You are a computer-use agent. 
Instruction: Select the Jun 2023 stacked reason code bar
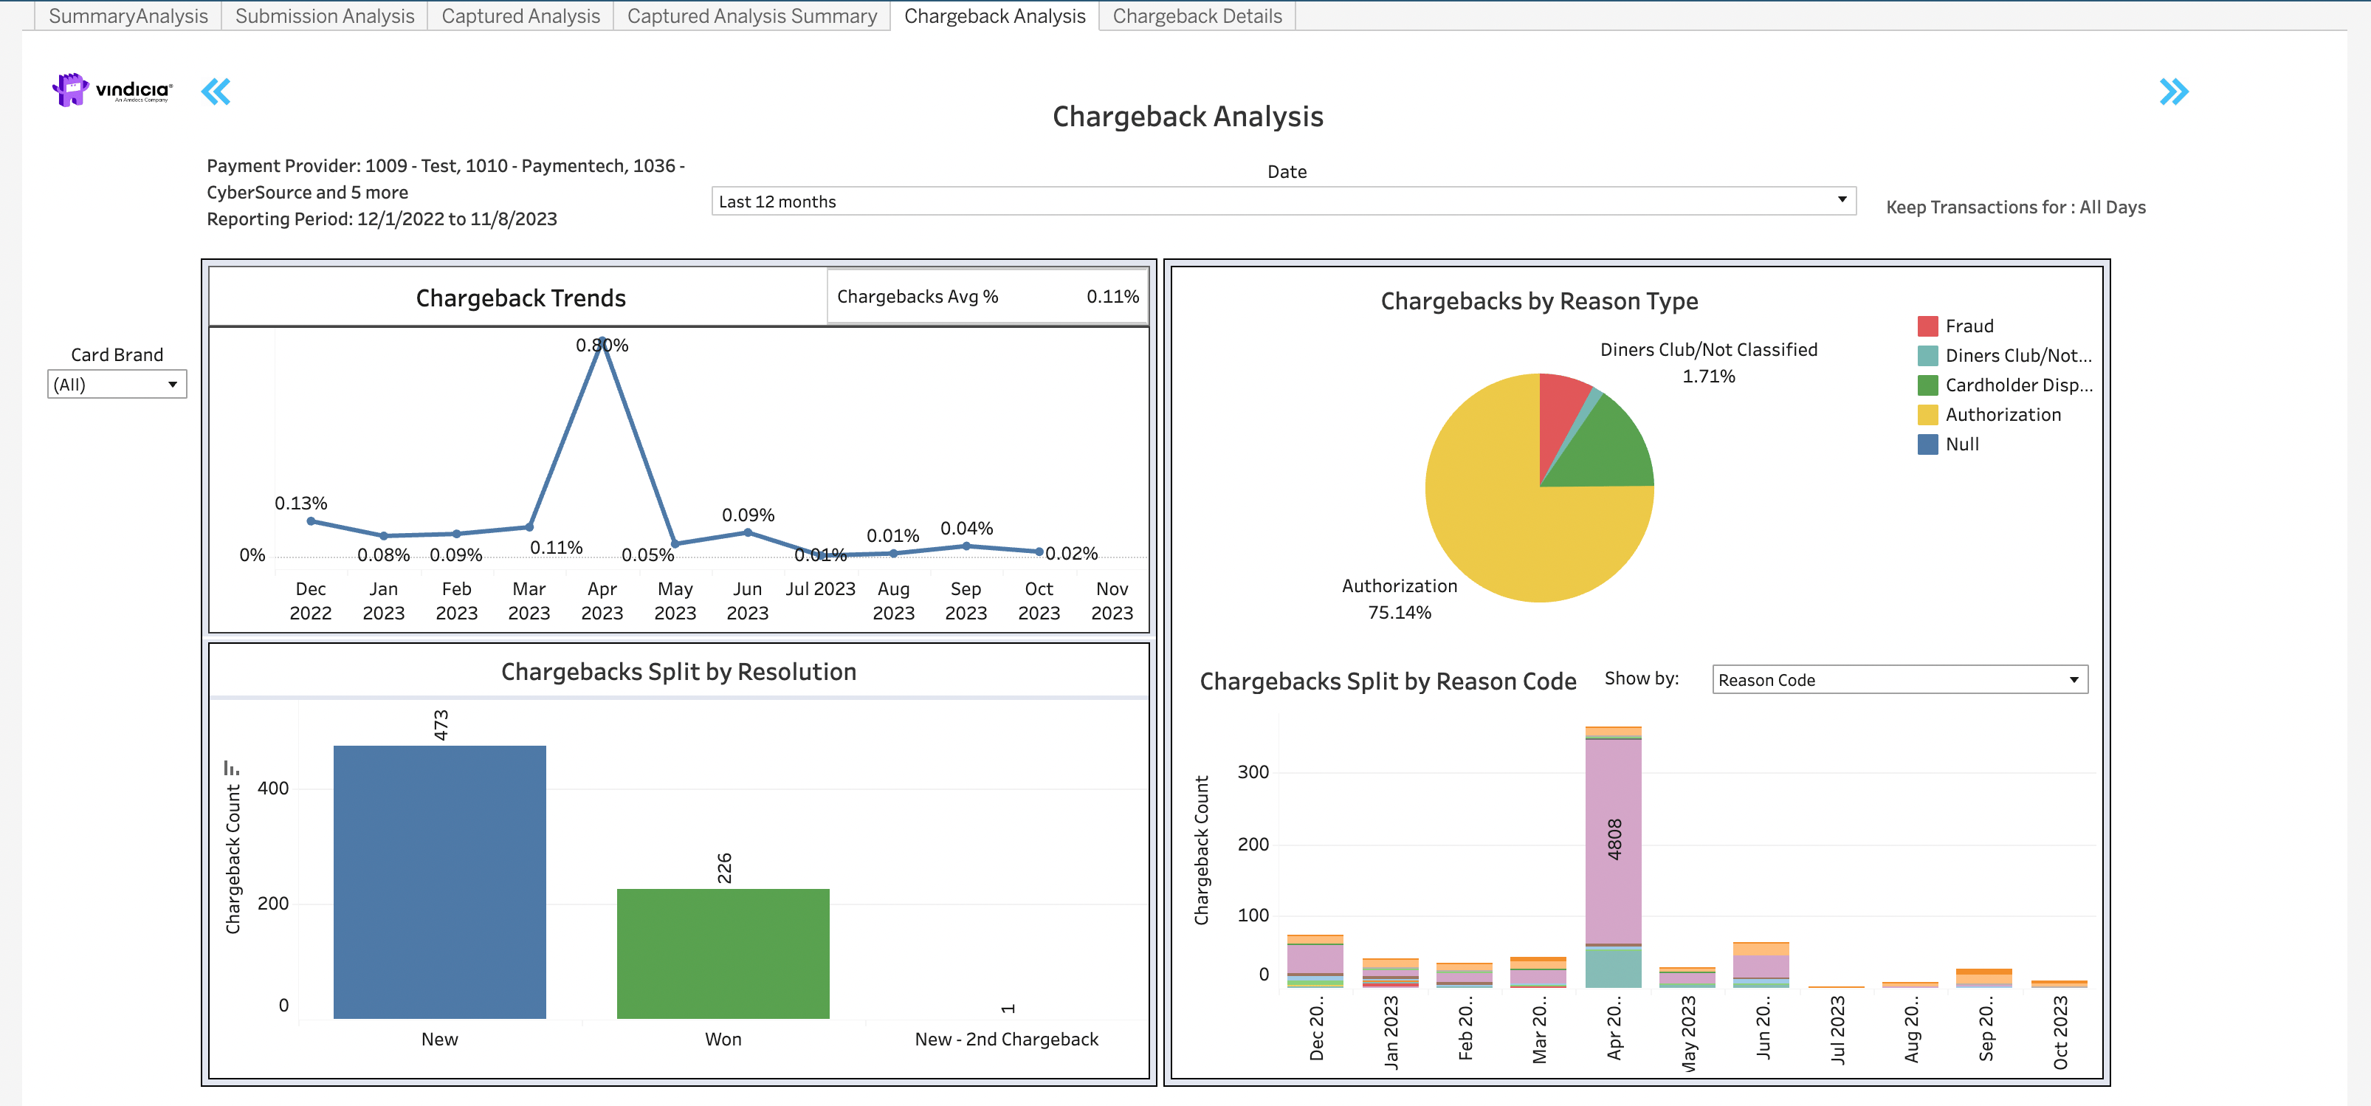click(x=1761, y=965)
